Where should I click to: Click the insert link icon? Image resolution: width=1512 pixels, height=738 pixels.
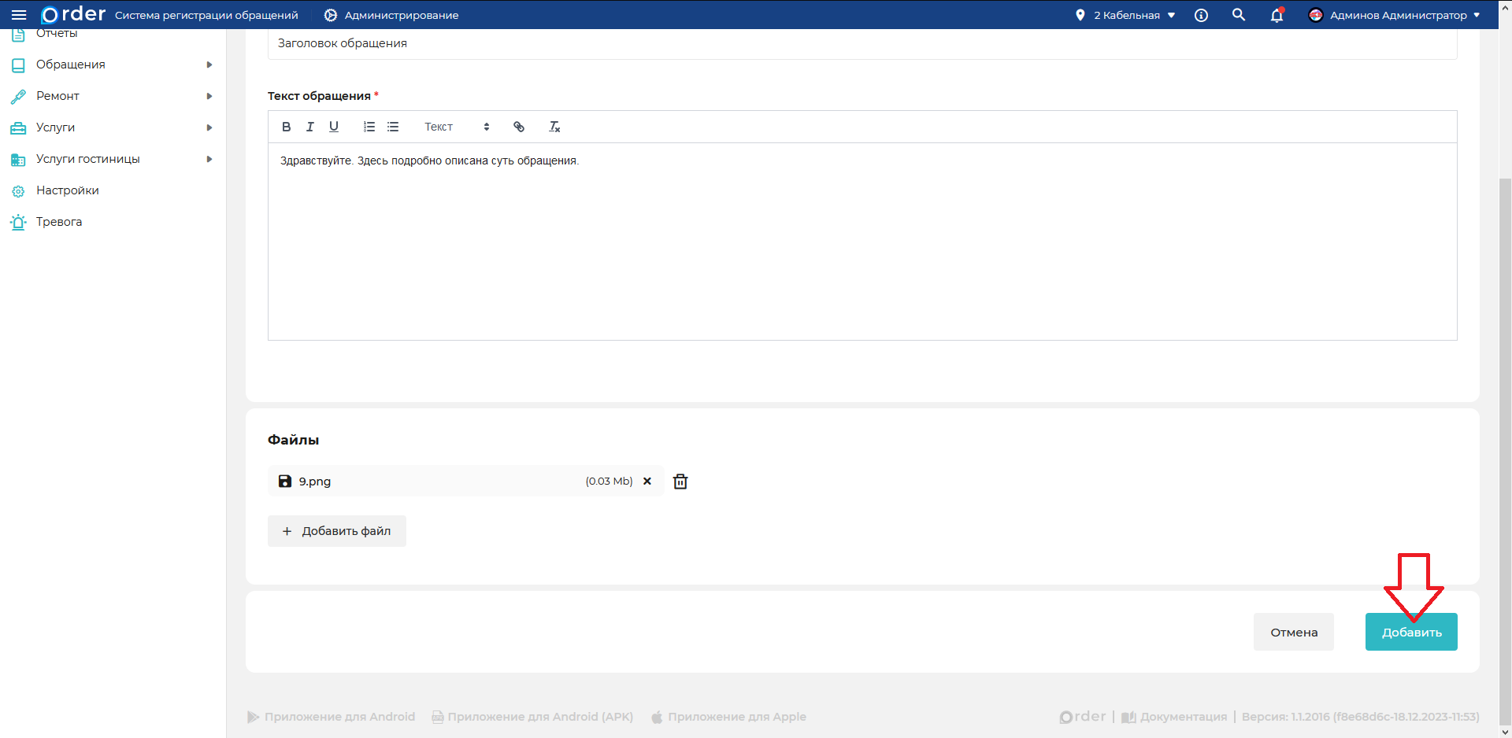coord(519,127)
